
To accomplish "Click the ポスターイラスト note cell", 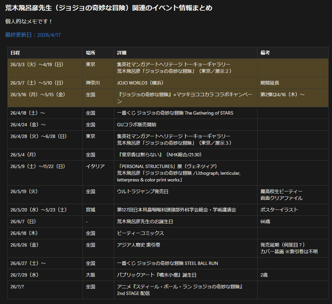I will (293, 210).
